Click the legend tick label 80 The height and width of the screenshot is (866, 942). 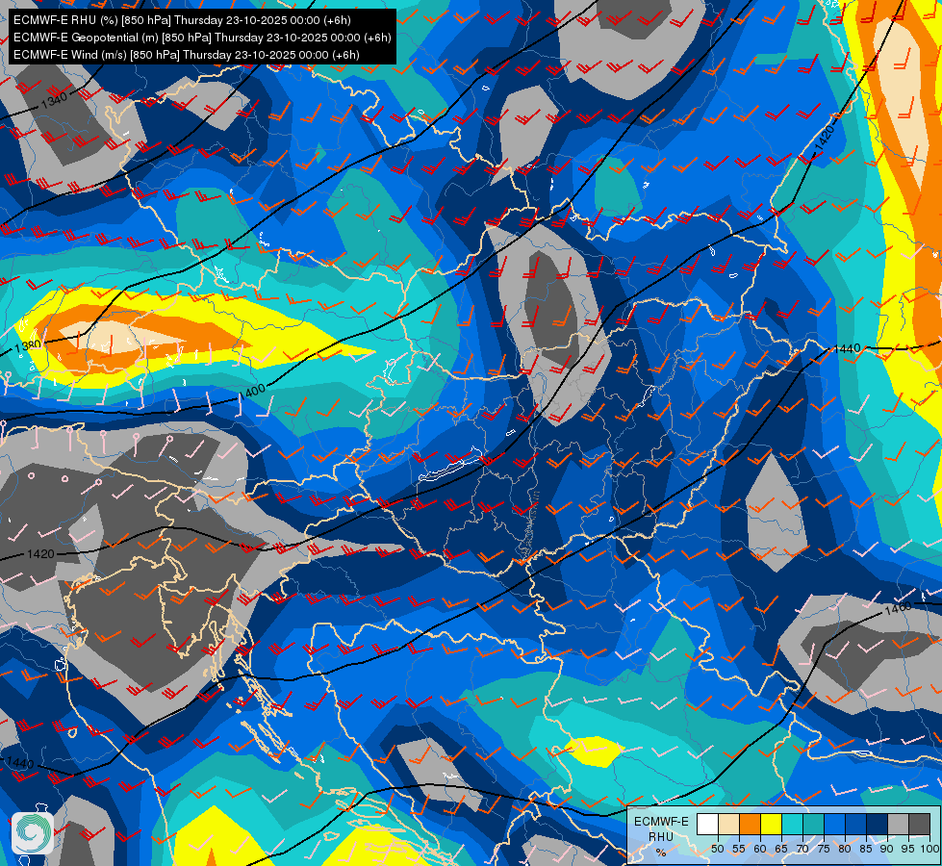[x=845, y=849]
